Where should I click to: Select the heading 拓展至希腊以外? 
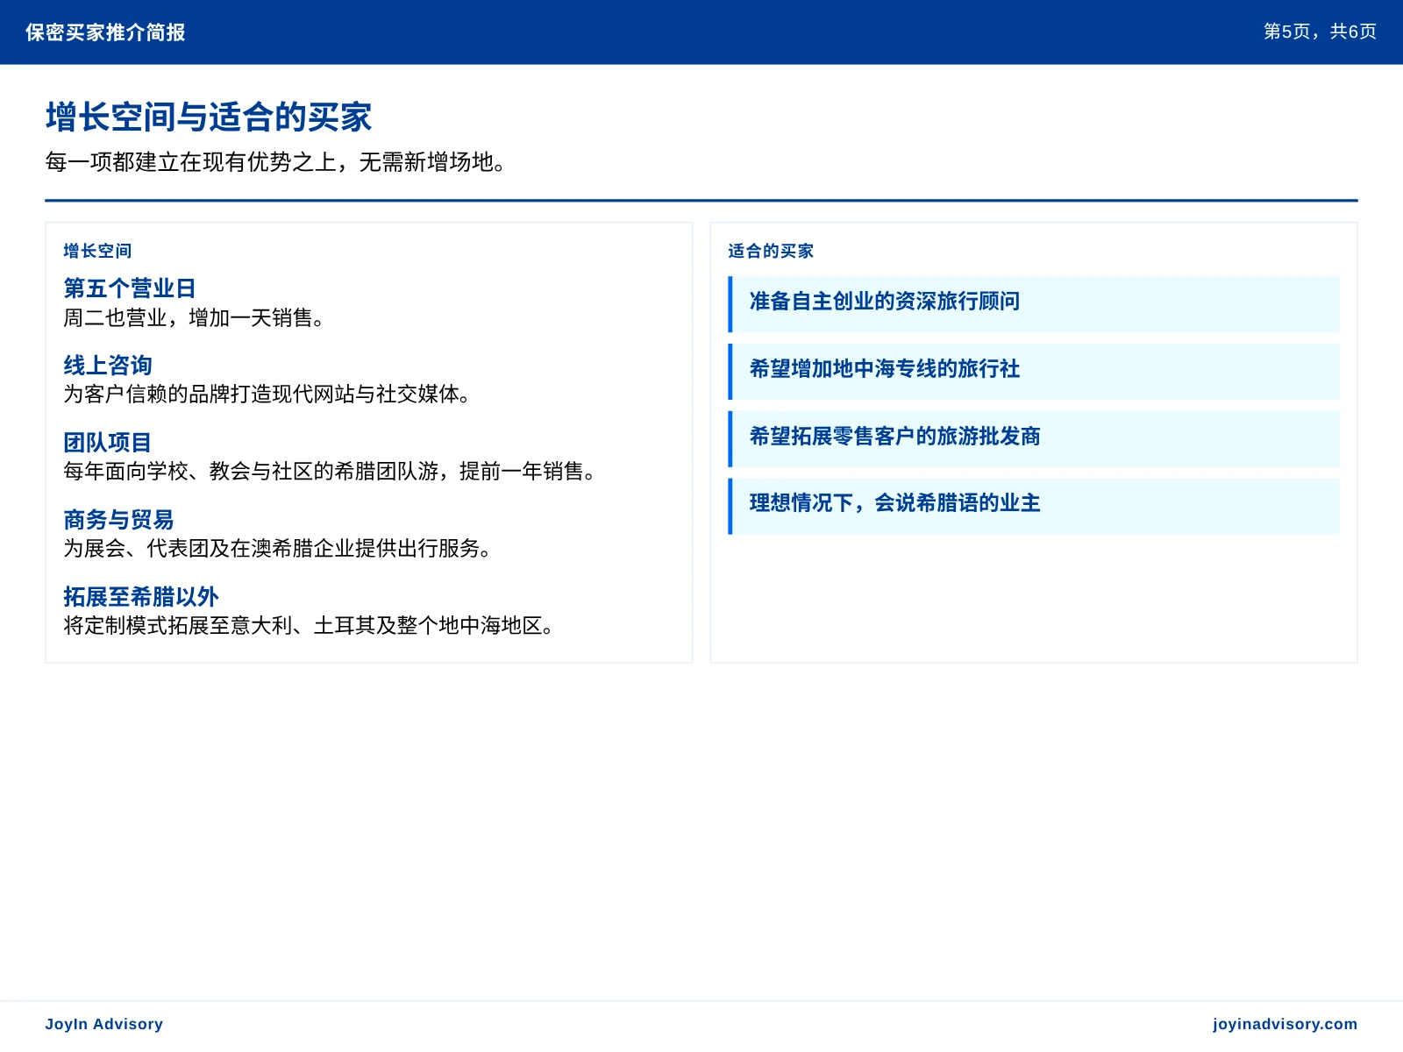[140, 596]
